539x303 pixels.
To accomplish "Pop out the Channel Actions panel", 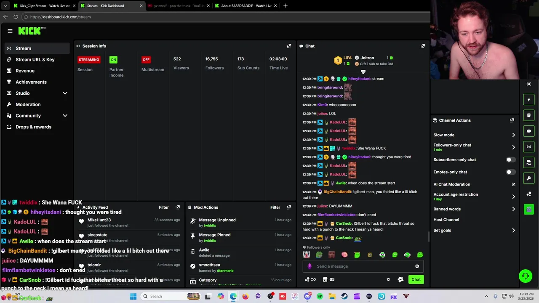I will [x=512, y=120].
